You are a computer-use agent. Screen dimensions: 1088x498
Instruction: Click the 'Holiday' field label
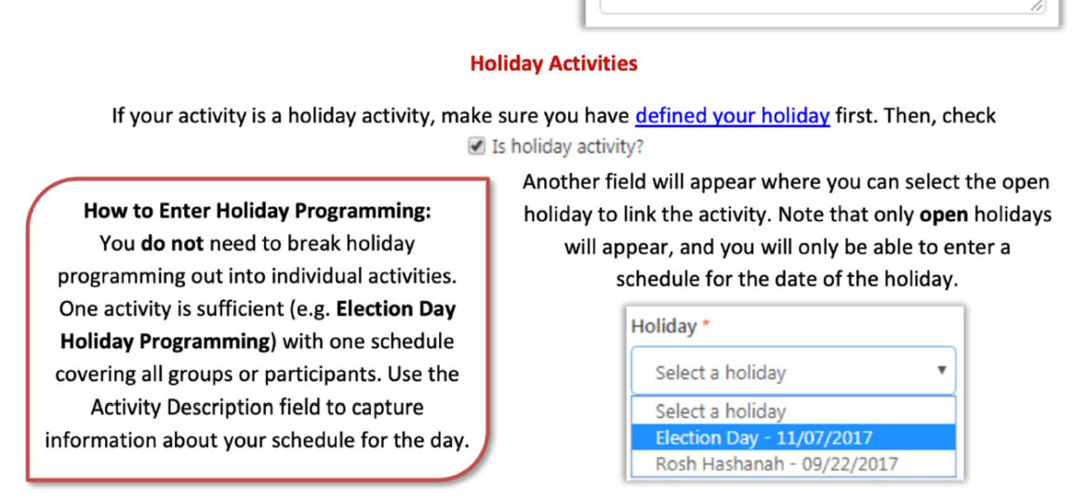point(663,326)
